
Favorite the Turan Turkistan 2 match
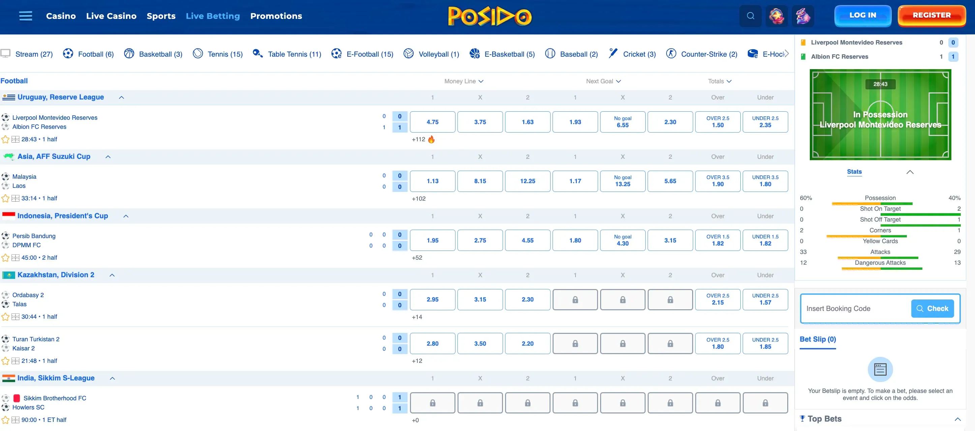5,361
